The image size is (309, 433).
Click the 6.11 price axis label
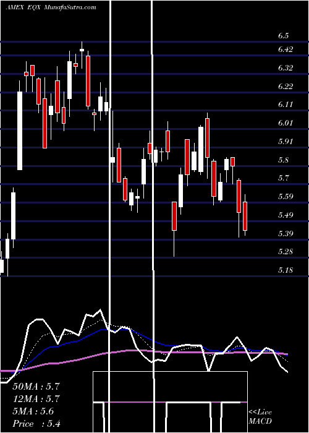click(286, 105)
